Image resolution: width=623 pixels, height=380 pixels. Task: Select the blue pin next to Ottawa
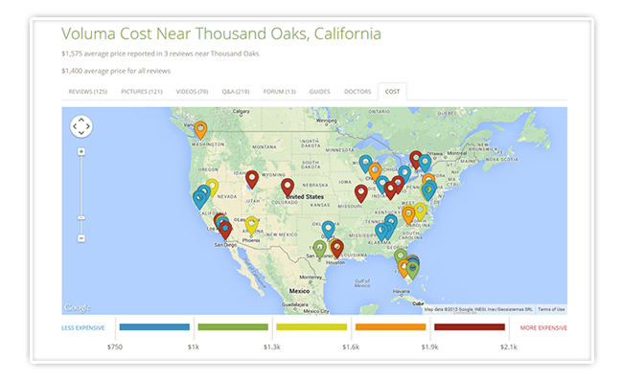425,164
